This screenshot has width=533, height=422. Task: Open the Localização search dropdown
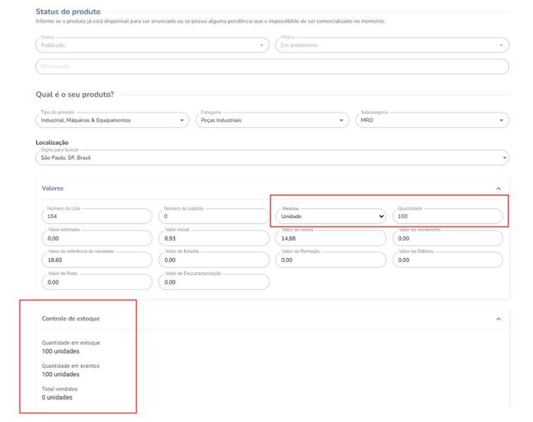click(272, 157)
